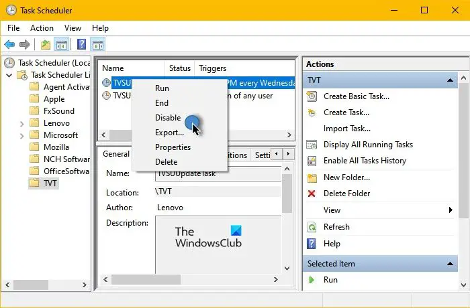Select the NCH Software folder in tree
Image resolution: width=470 pixels, height=308 pixels.
coord(66,159)
